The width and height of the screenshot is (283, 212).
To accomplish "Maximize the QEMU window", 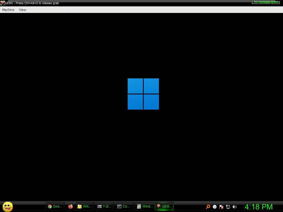I will click(x=264, y=2).
